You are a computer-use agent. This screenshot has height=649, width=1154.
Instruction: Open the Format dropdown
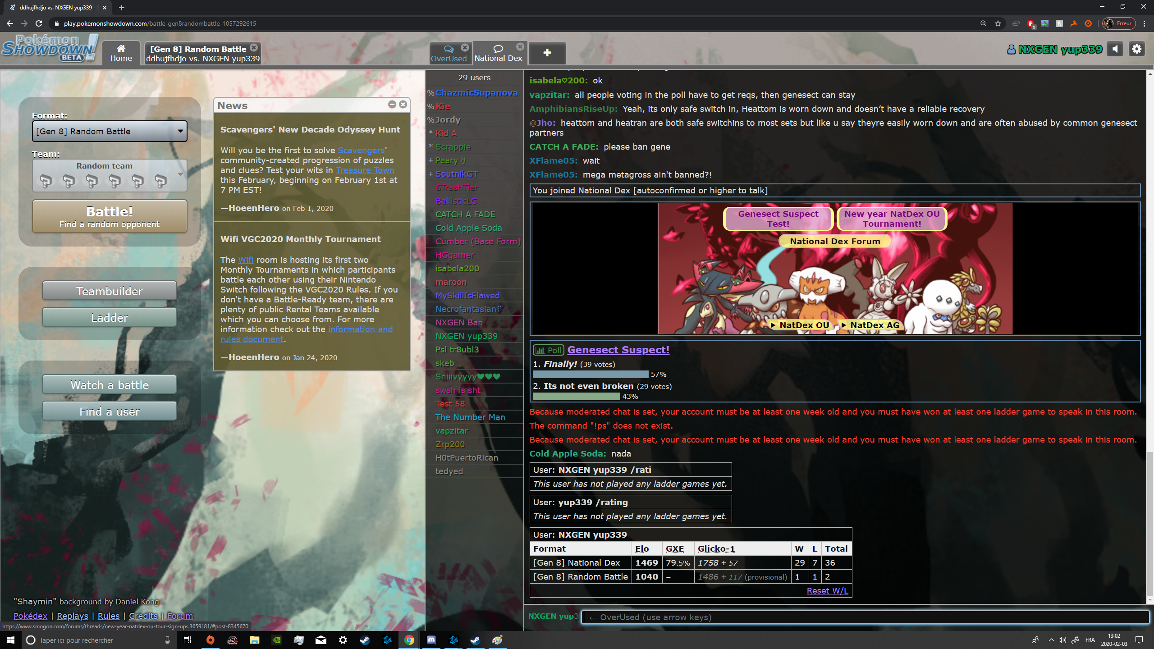click(110, 131)
